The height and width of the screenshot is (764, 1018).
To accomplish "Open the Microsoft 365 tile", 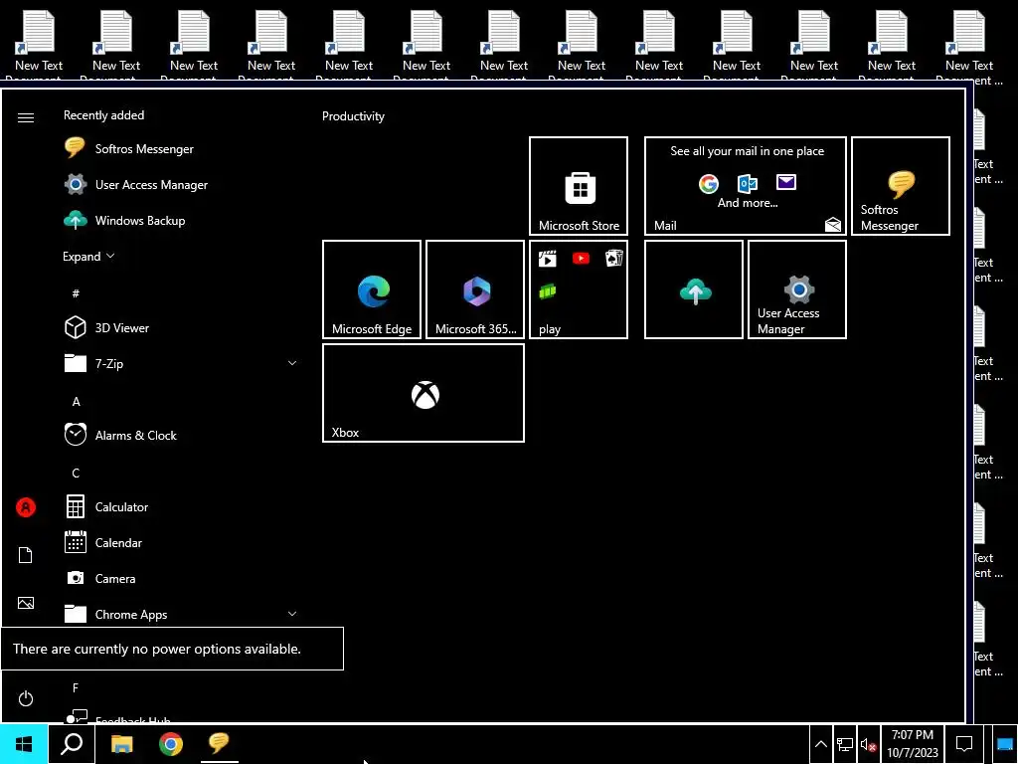I will pyautogui.click(x=475, y=289).
